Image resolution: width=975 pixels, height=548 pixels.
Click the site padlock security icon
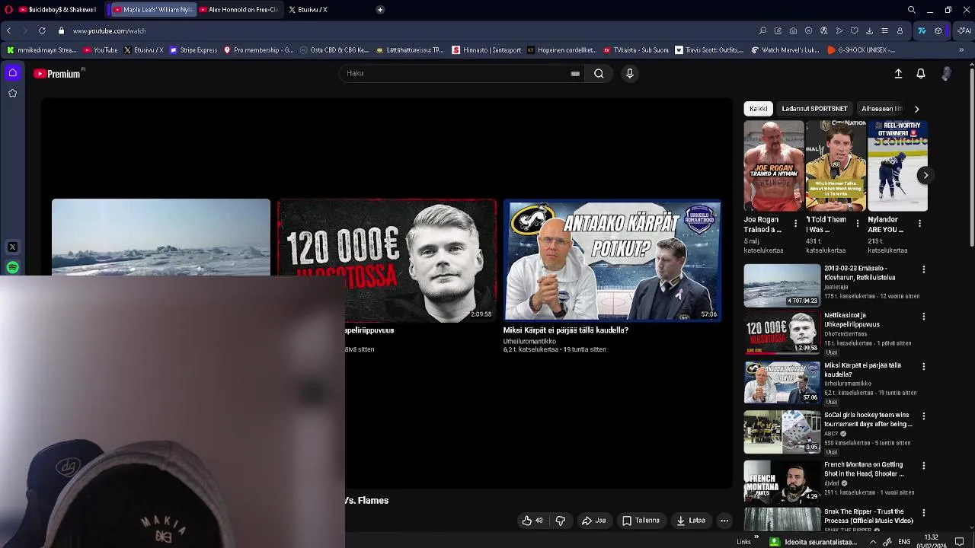tap(61, 30)
